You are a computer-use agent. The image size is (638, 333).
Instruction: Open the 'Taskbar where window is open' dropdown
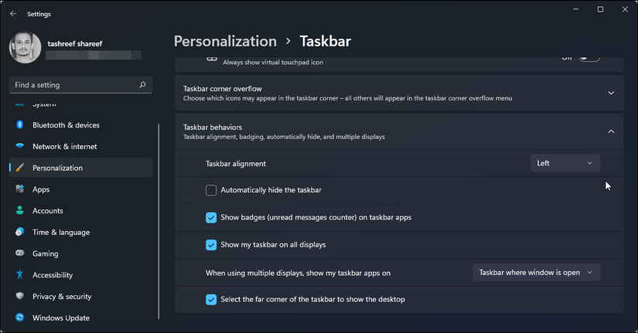click(x=536, y=272)
